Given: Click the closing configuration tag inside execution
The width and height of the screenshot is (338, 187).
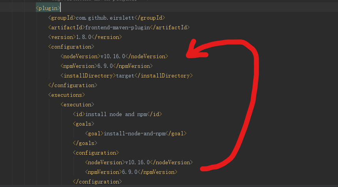Looking at the screenshot, I should 97,182.
